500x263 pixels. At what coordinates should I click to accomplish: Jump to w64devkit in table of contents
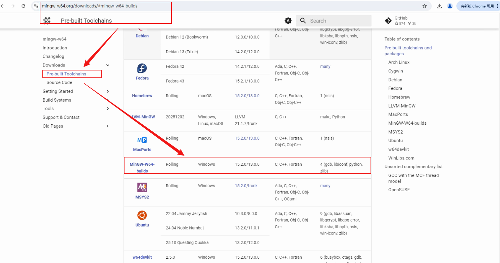pos(398,149)
